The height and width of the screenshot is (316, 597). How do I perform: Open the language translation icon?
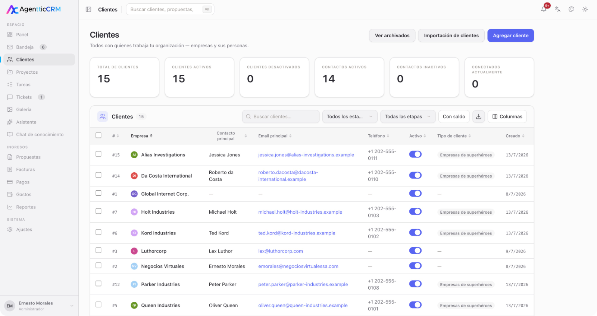(557, 9)
